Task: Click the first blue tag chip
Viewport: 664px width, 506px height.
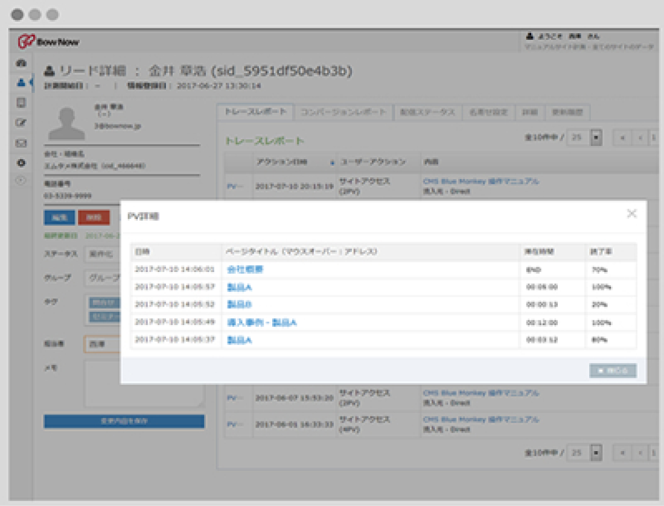Action: (x=104, y=303)
